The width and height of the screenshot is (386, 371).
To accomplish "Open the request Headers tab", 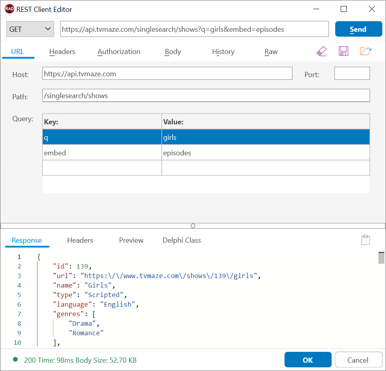I will [x=62, y=52].
